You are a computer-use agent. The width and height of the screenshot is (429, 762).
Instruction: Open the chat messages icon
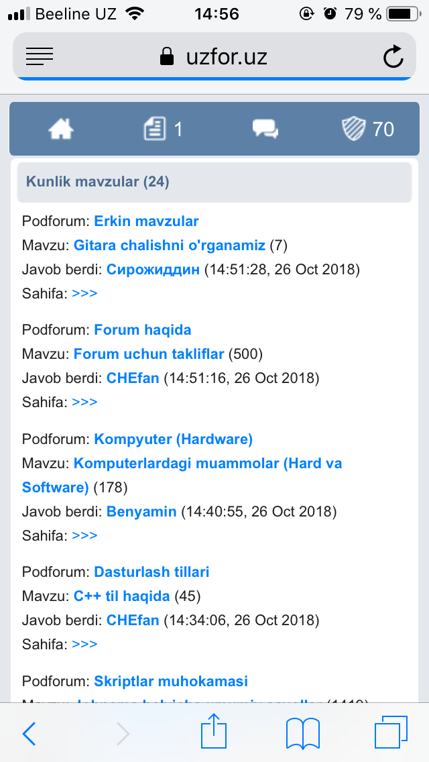(x=265, y=128)
